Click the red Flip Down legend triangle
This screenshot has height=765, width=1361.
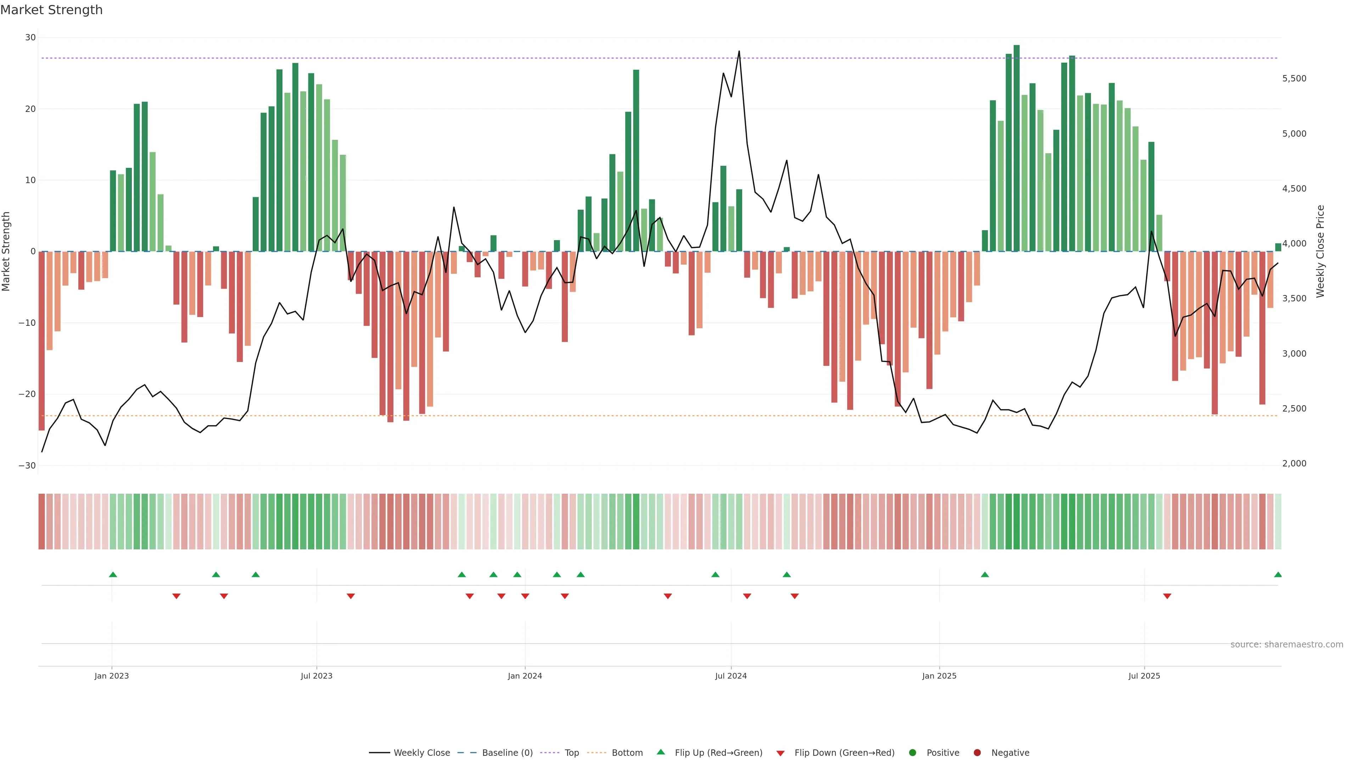click(x=780, y=753)
